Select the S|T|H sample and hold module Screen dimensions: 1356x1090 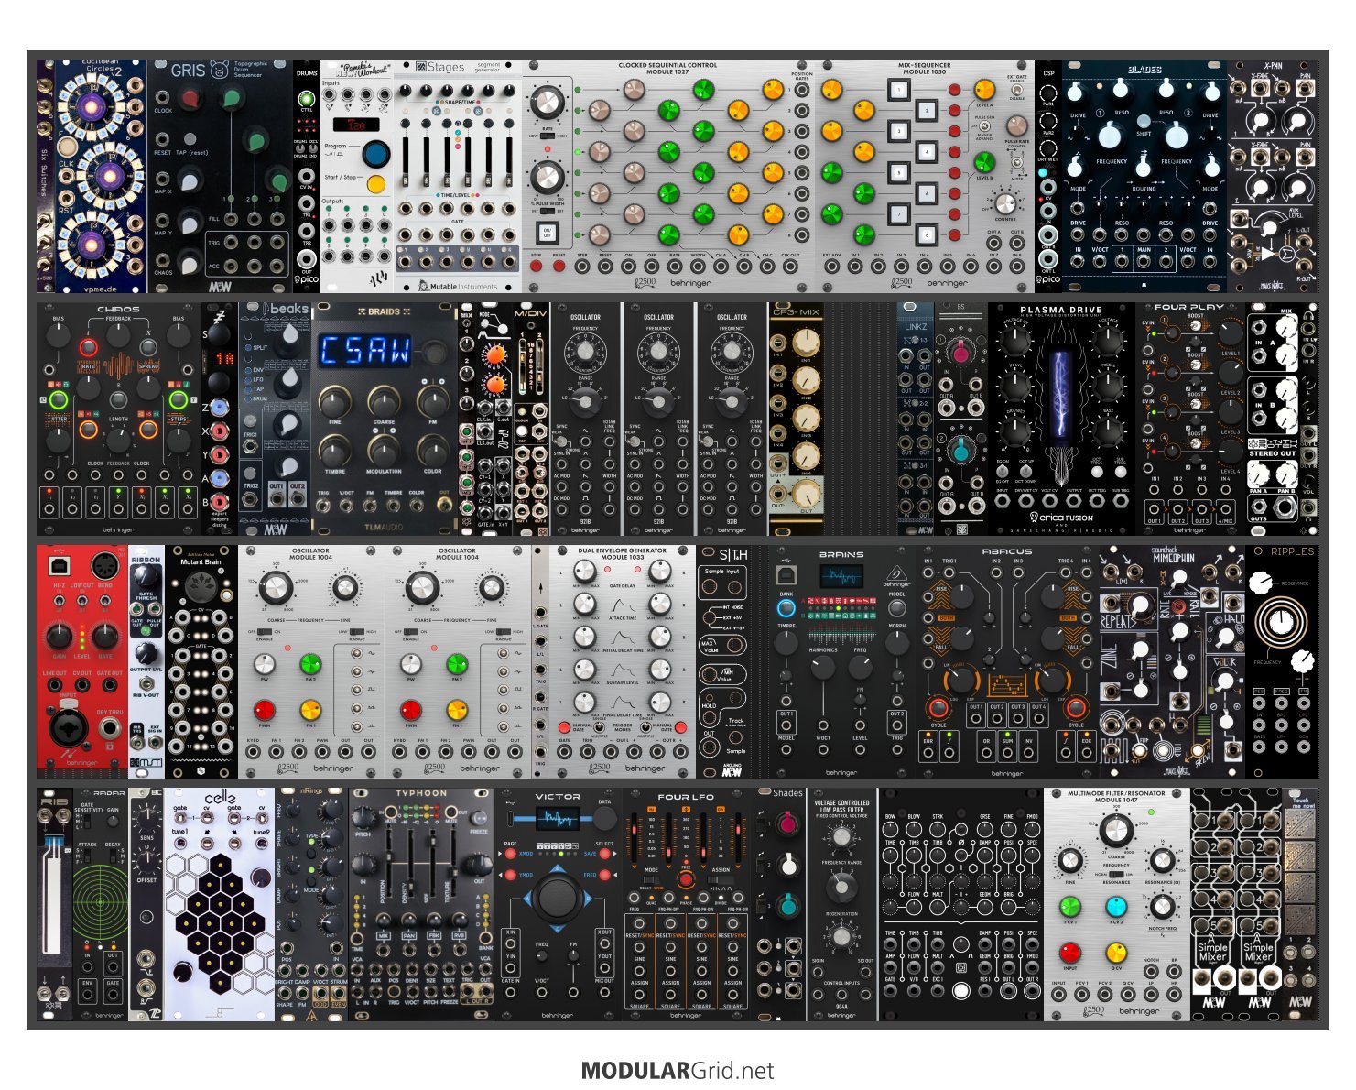point(723,661)
